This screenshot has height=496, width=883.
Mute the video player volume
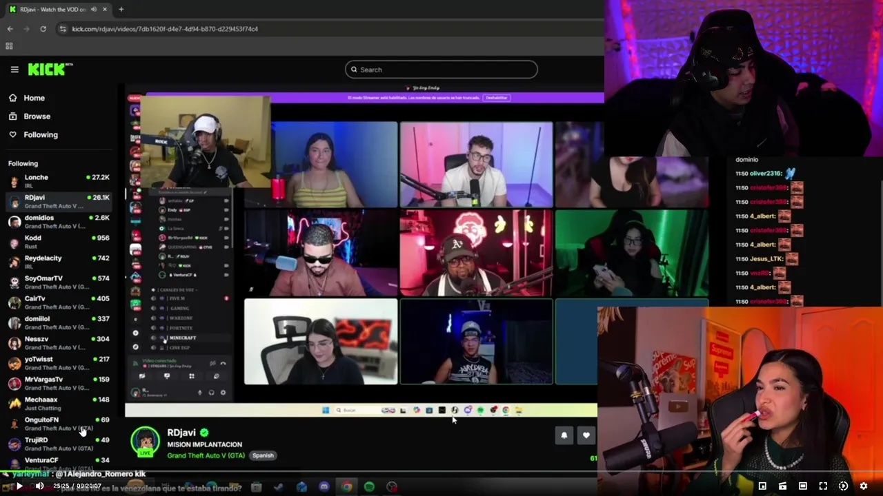coord(39,486)
